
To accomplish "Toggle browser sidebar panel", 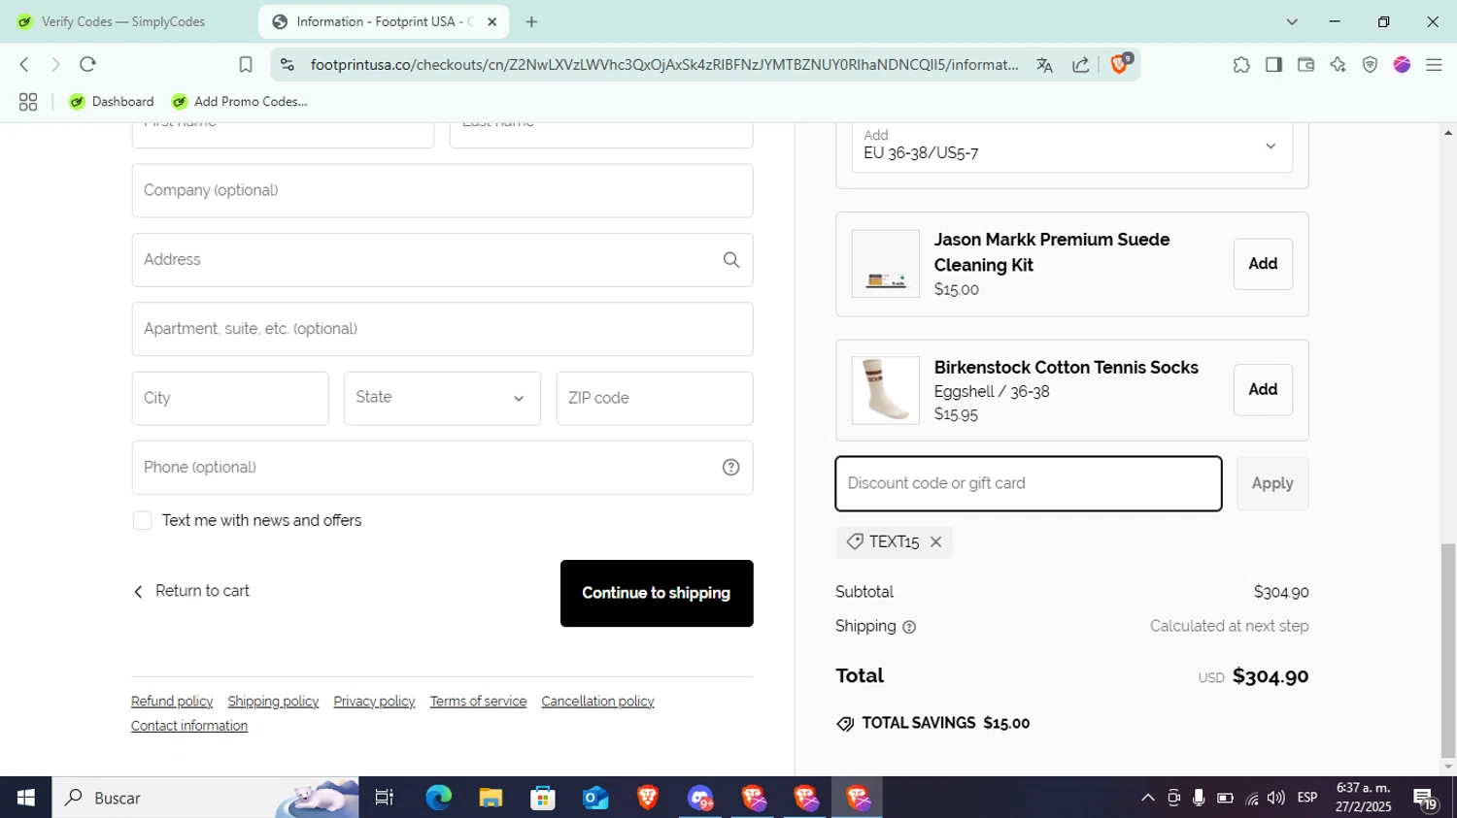I will click(1273, 65).
